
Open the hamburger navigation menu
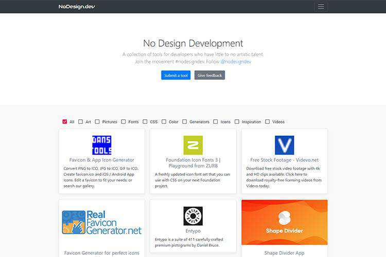click(x=321, y=7)
